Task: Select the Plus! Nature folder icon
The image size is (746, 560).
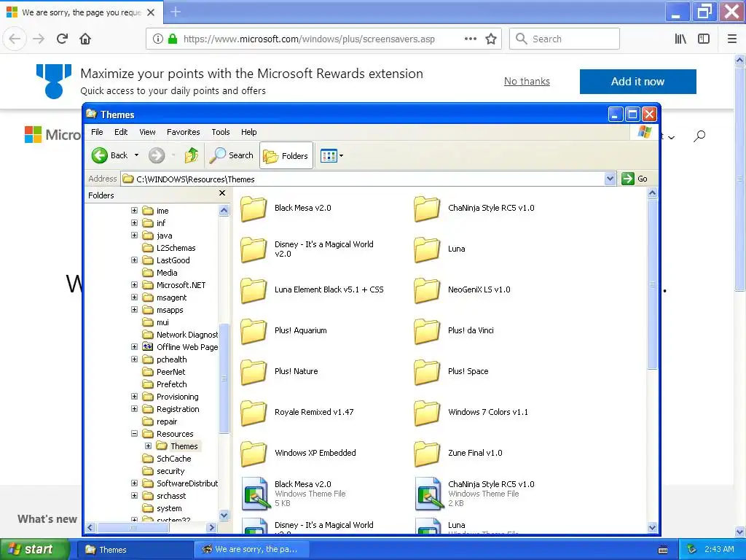Action: click(x=253, y=372)
